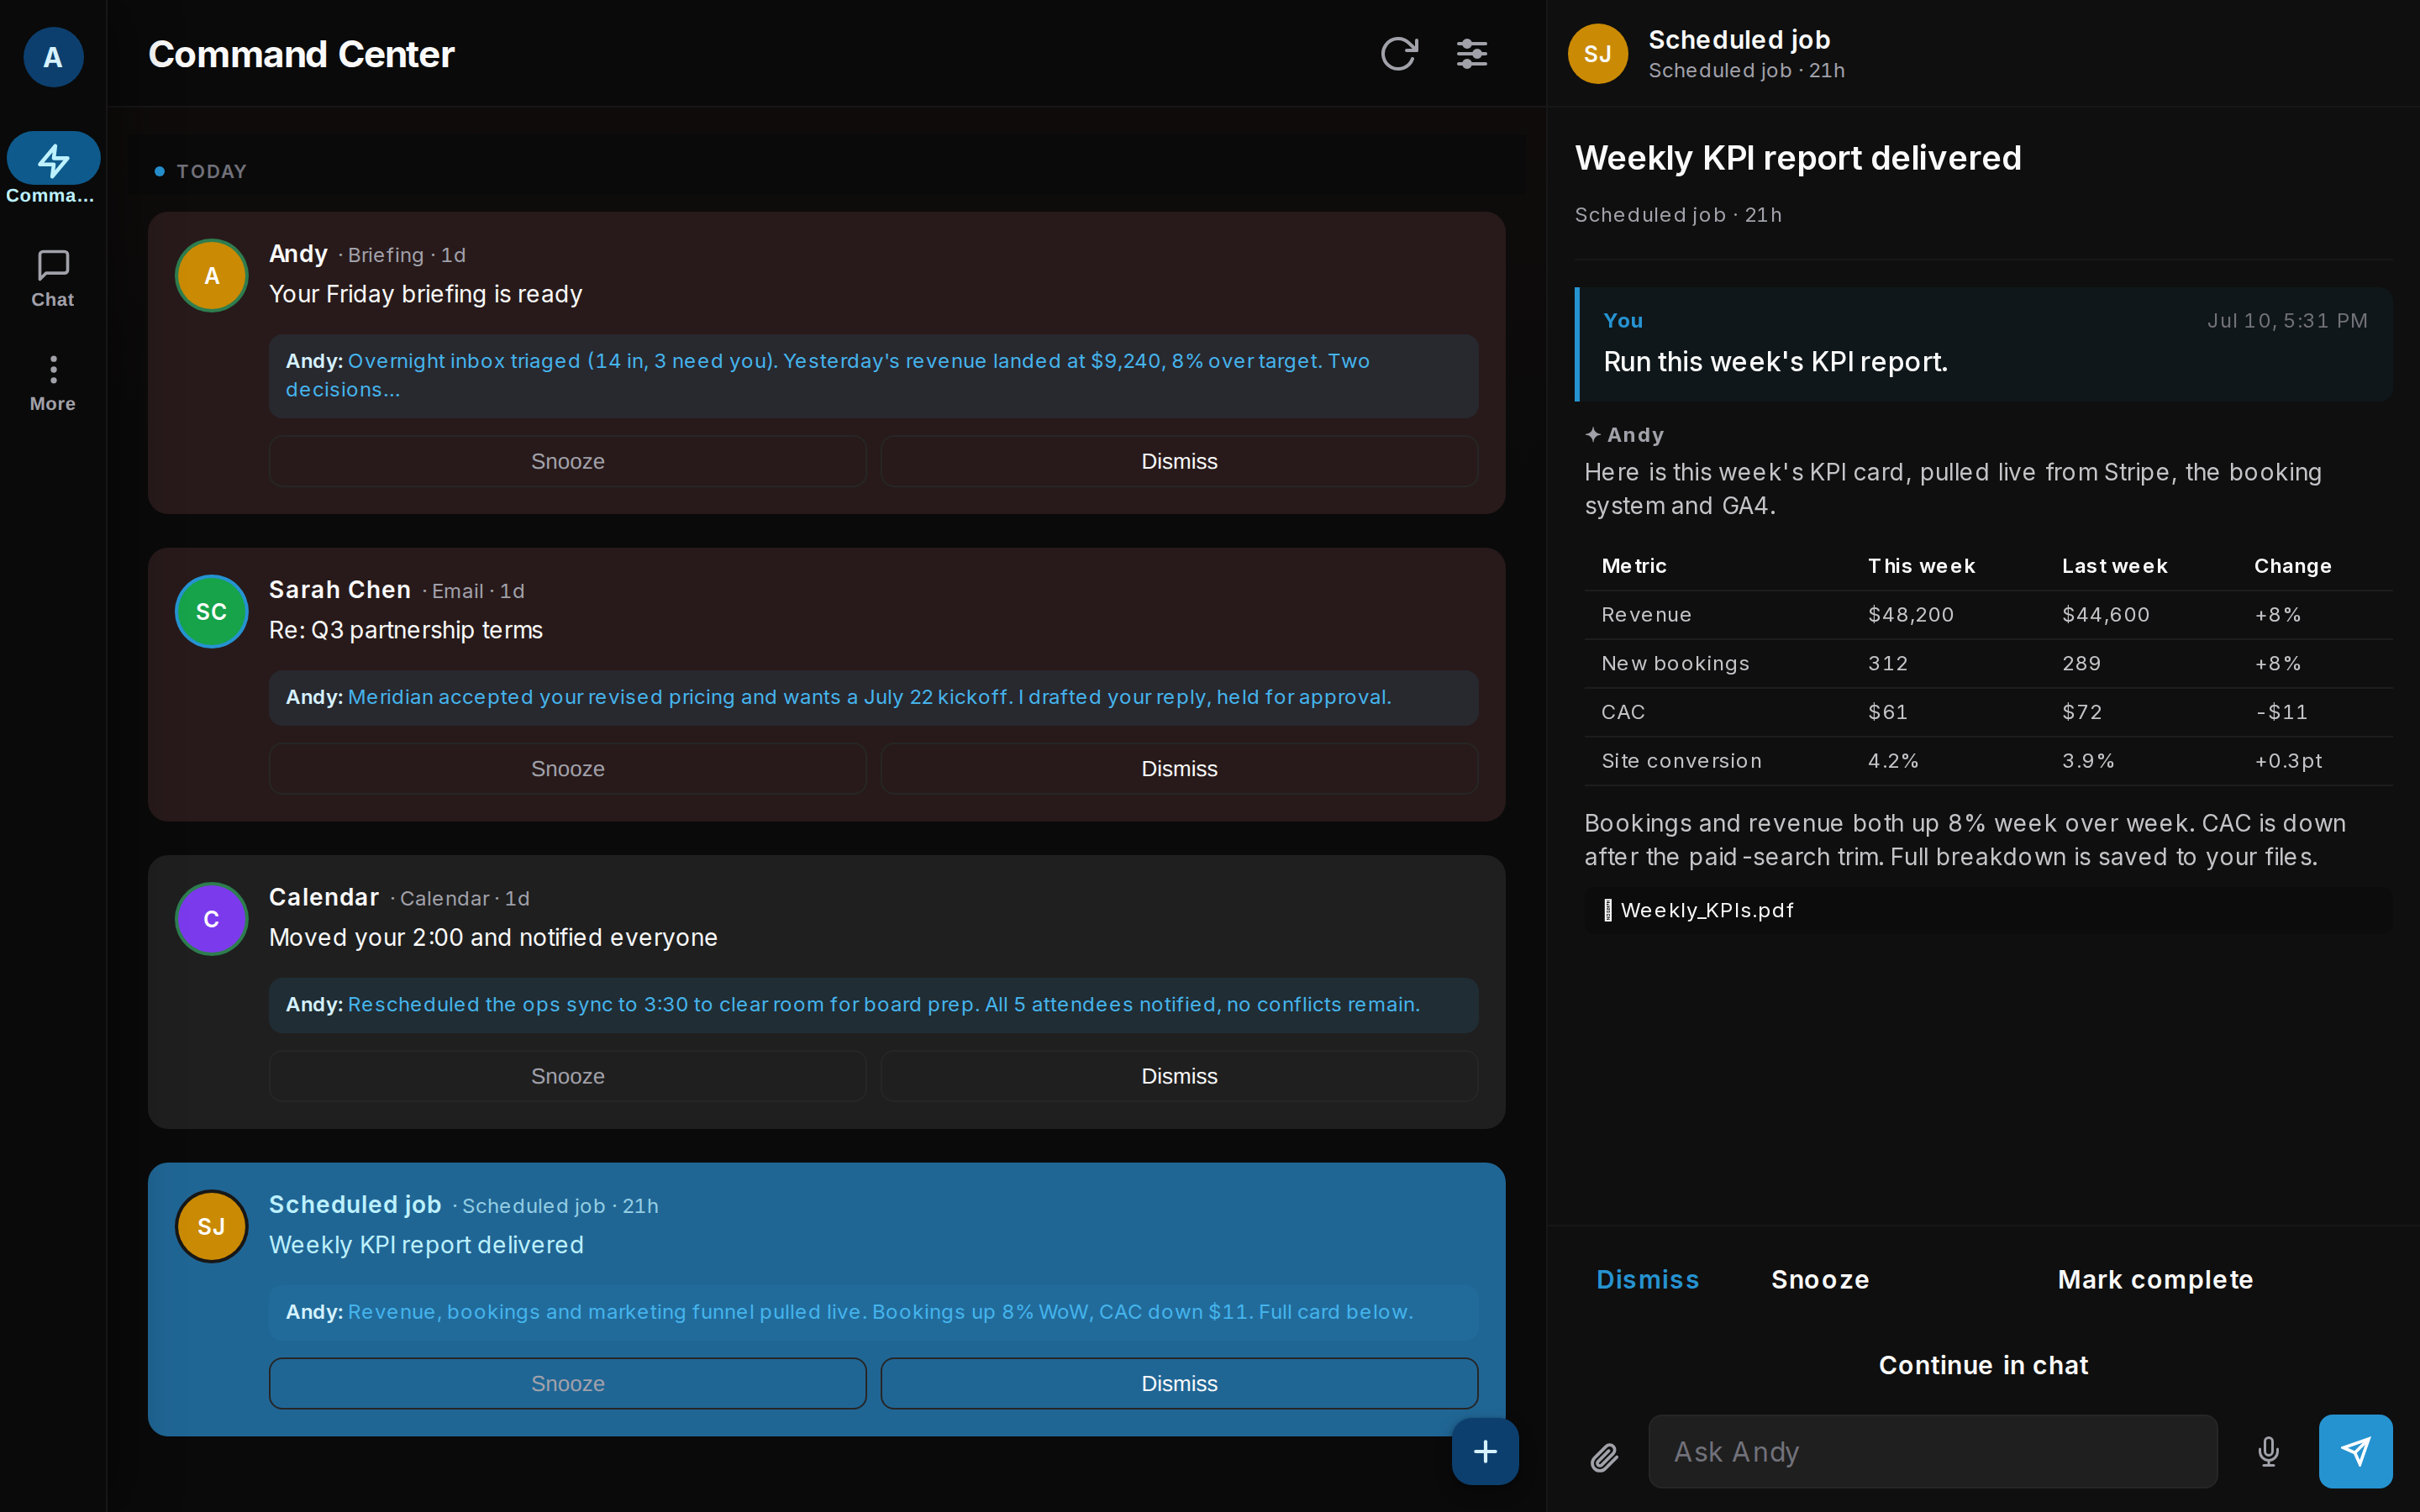This screenshot has width=2420, height=1512.
Task: Click the Last week revenue $44,600 cell
Action: point(2105,615)
